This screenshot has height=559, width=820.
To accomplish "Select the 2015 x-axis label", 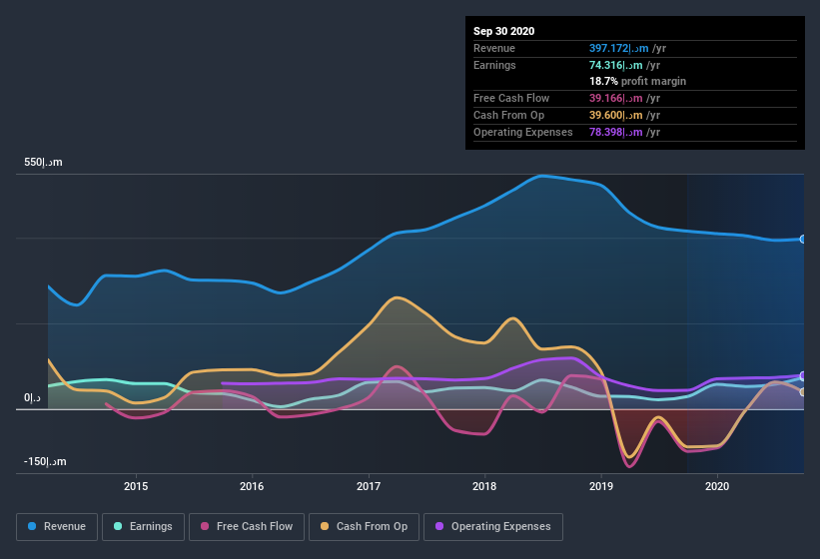I will pyautogui.click(x=136, y=486).
